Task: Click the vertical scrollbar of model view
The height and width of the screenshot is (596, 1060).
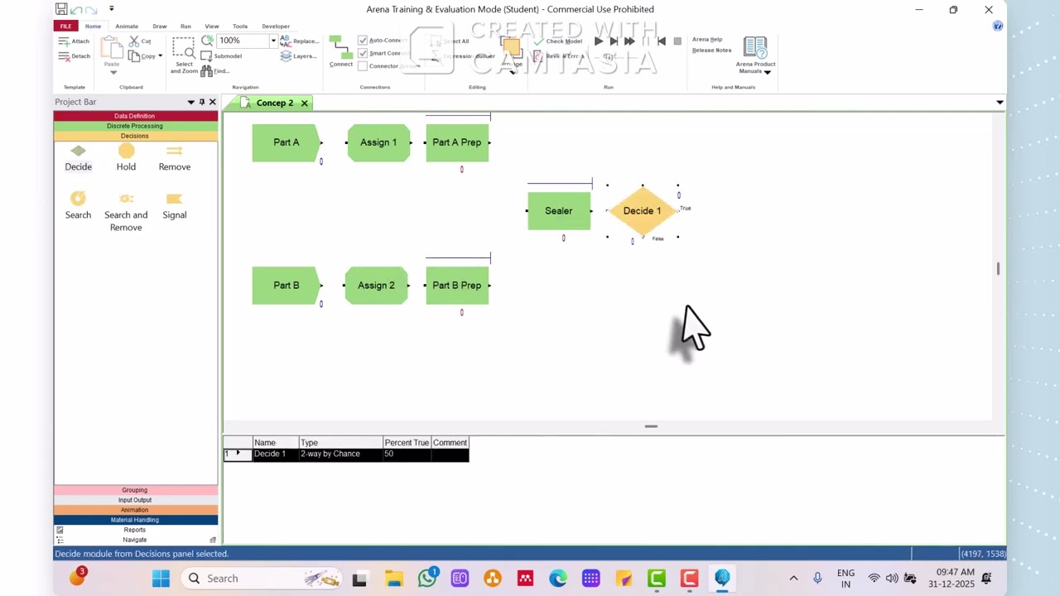Action: [x=999, y=269]
